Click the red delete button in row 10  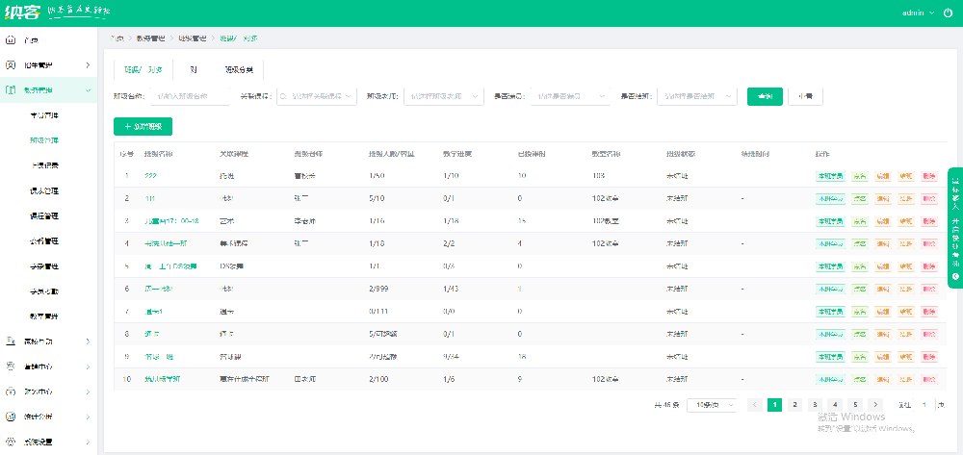[929, 380]
